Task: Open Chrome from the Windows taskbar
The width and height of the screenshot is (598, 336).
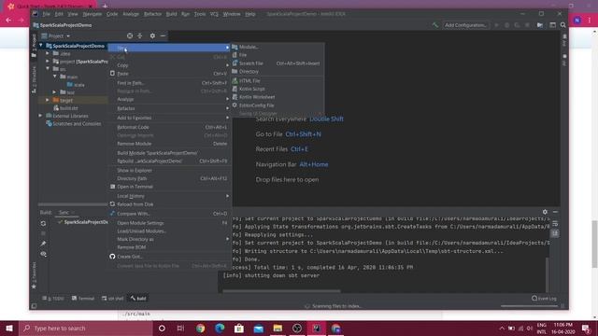Action: (x=200, y=328)
